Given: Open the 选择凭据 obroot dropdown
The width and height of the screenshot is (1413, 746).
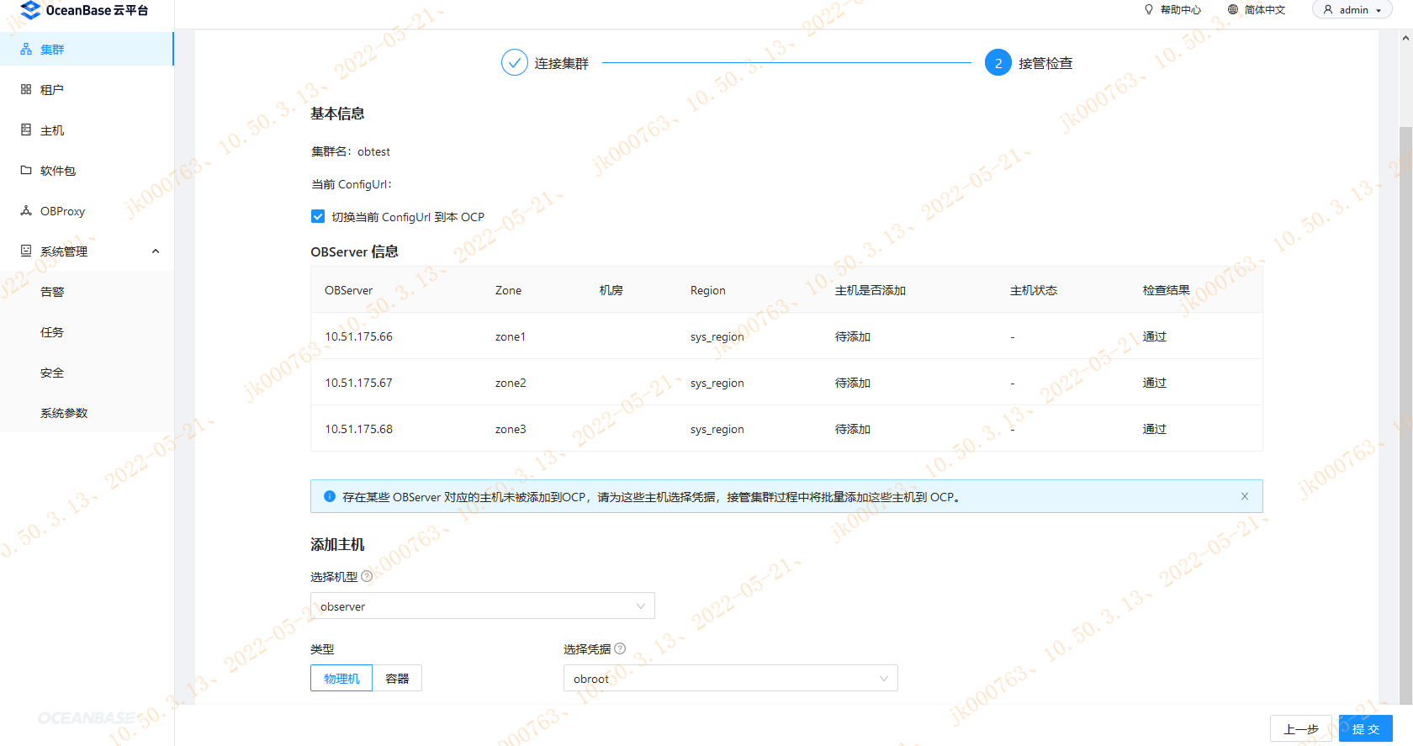Looking at the screenshot, I should point(731,678).
